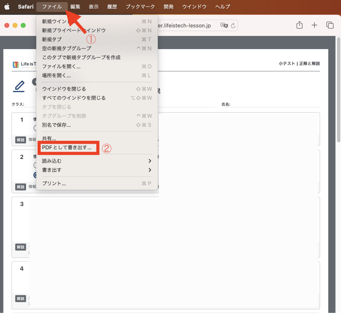
Task: Show tab overview icon
Action: coord(330,25)
